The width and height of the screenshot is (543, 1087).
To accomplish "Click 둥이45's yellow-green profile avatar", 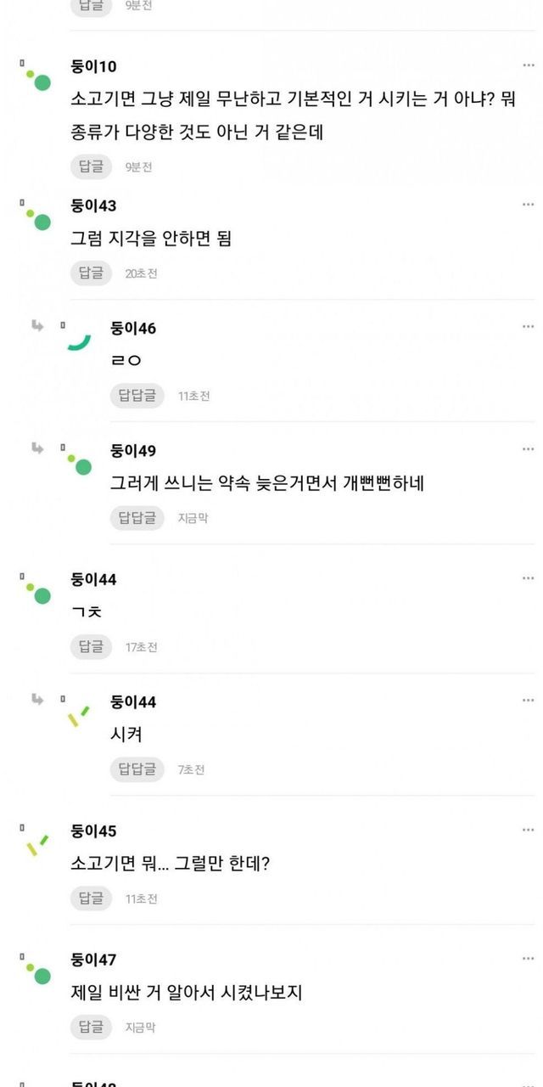I will point(37,844).
